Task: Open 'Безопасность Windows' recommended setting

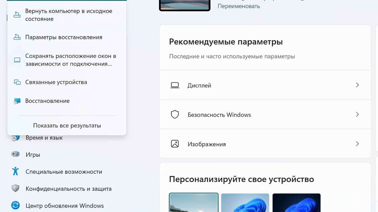Action: coord(265,114)
